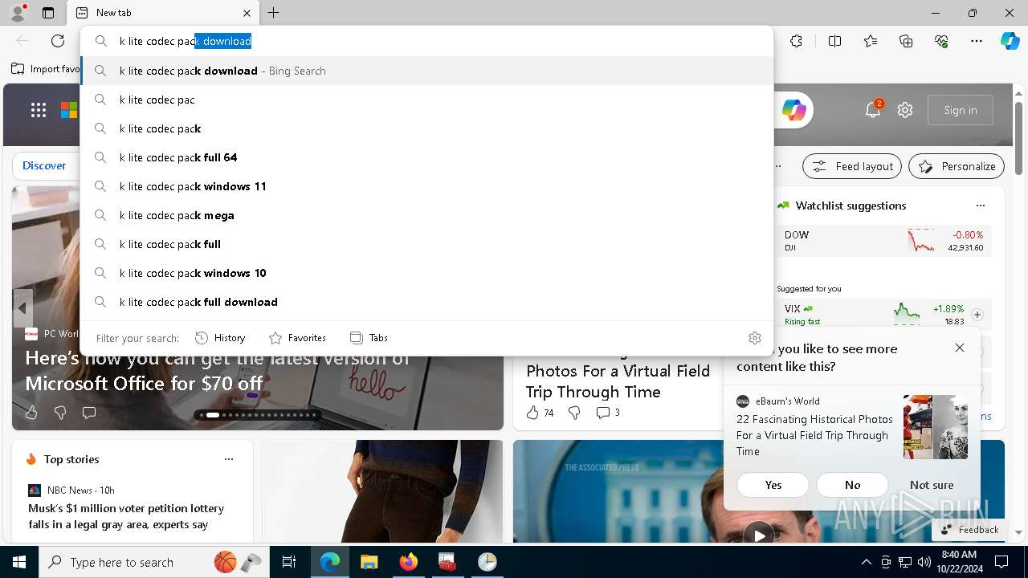Add VIX to the watchlist
Image resolution: width=1028 pixels, height=578 pixels.
977,315
